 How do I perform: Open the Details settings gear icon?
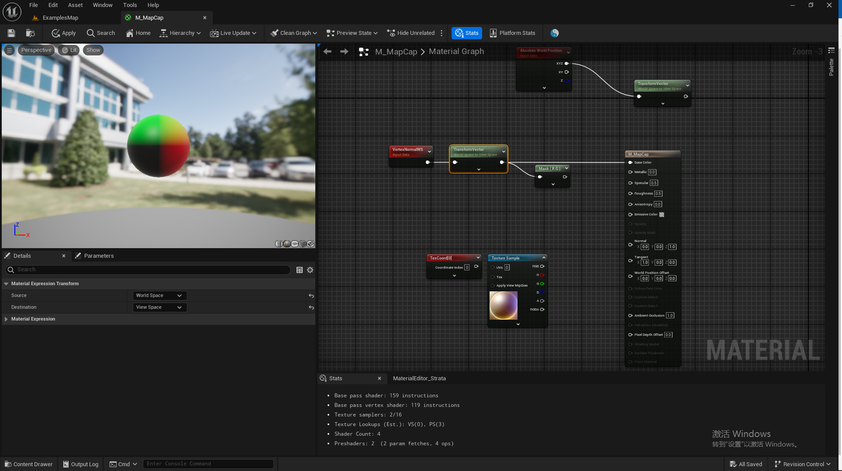pos(310,270)
